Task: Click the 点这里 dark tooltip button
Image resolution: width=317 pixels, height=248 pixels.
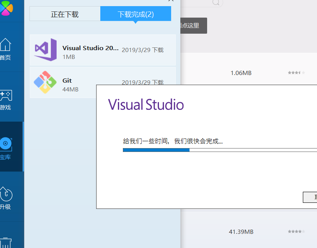Action: coord(193,26)
